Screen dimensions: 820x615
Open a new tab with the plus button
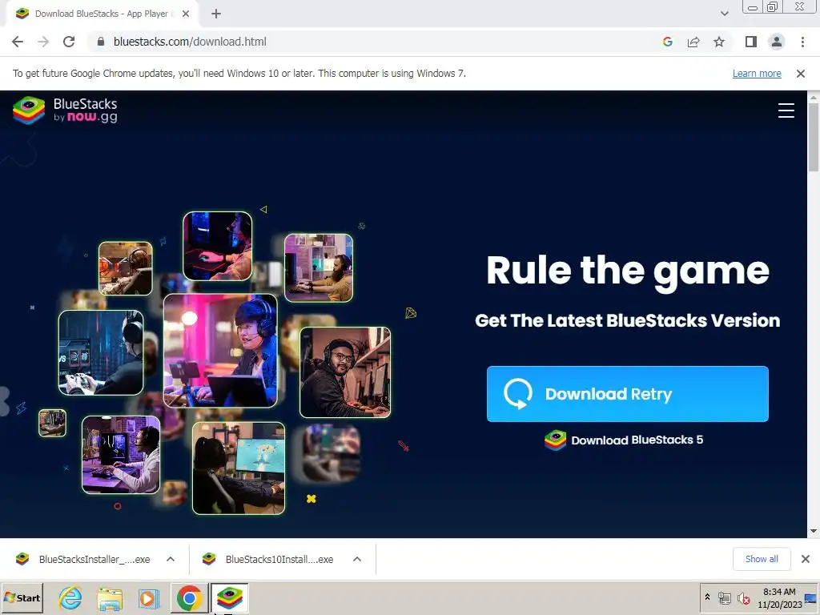(216, 14)
